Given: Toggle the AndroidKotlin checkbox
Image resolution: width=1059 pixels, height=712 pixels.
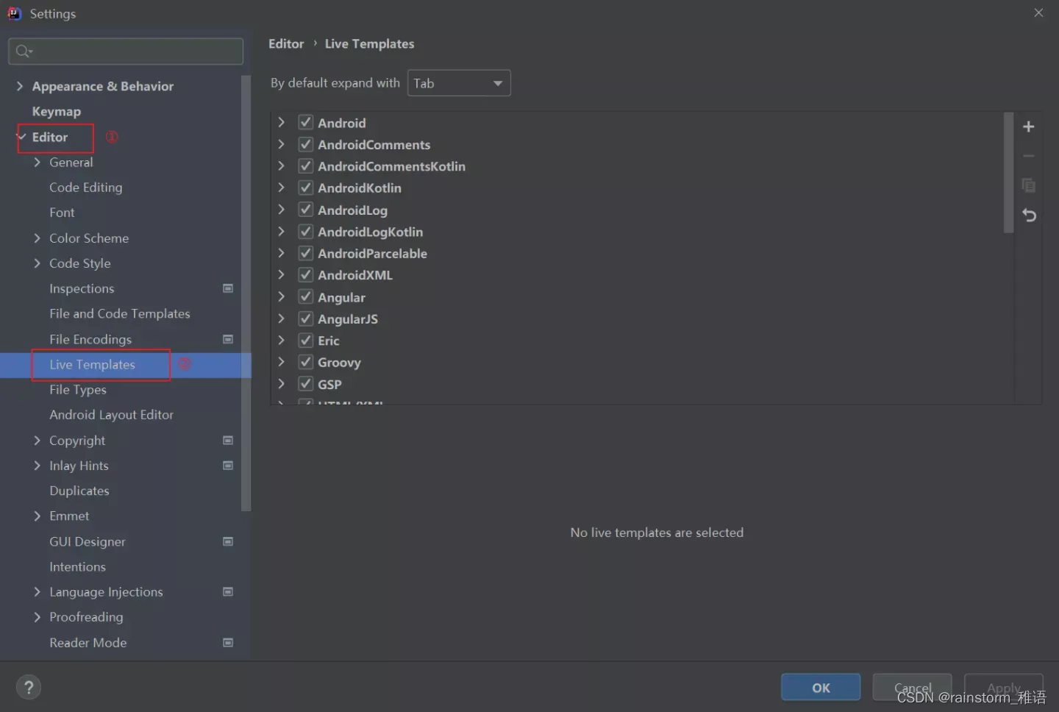Looking at the screenshot, I should pyautogui.click(x=306, y=188).
